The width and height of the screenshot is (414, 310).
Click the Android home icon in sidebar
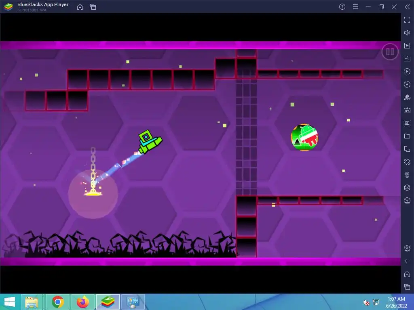click(407, 274)
